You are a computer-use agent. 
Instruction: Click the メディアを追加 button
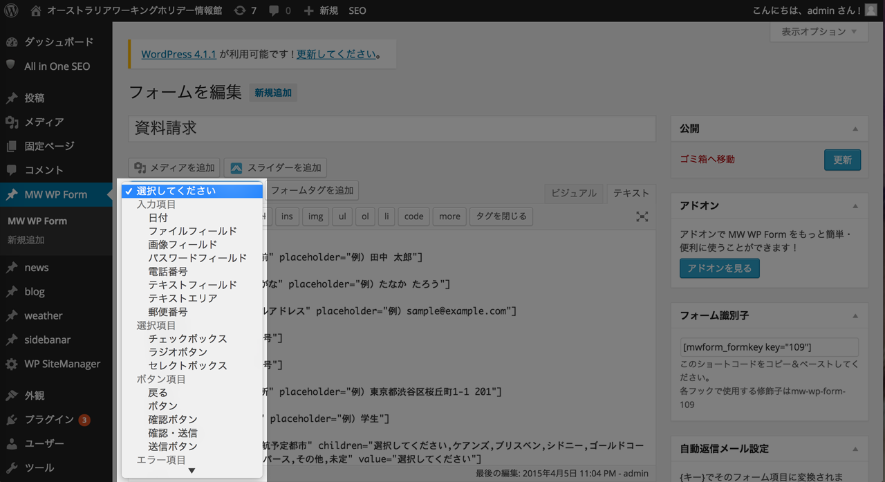[174, 167]
